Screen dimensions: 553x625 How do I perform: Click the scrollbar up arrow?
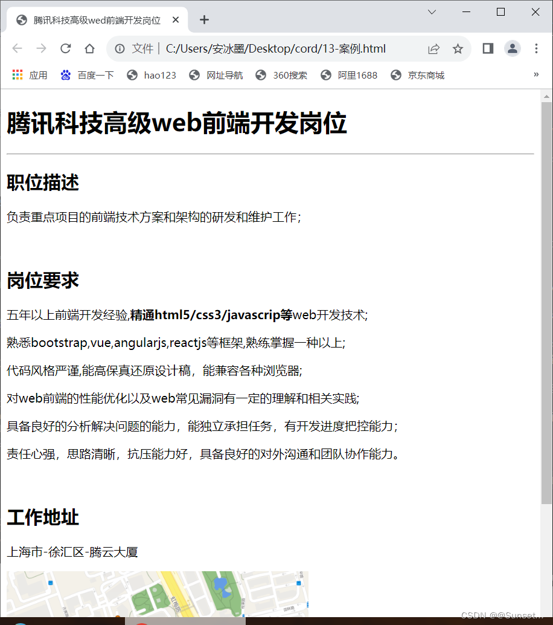[x=546, y=97]
